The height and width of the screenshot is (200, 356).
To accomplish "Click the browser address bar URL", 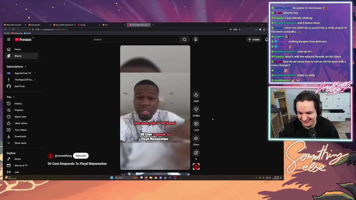I will (x=54, y=29).
